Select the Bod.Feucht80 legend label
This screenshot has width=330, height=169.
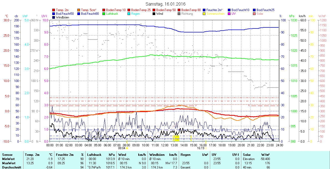tap(90, 14)
